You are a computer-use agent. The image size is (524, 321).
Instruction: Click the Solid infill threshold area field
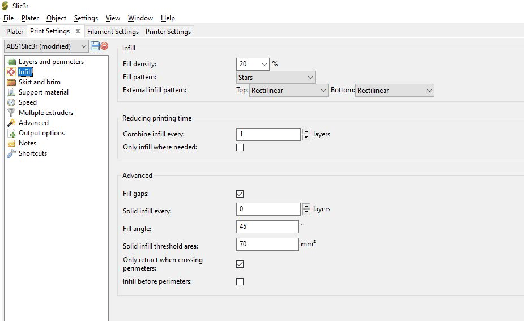pyautogui.click(x=267, y=244)
